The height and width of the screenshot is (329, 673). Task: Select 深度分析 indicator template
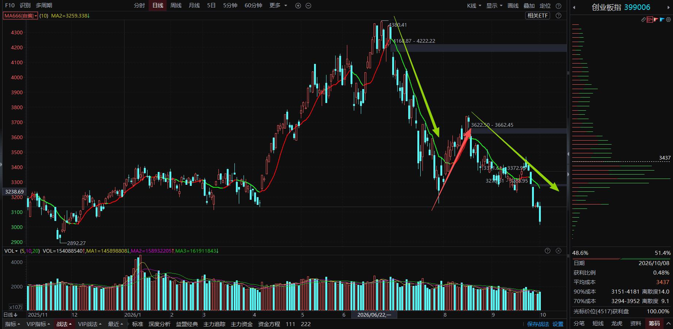pyautogui.click(x=160, y=324)
